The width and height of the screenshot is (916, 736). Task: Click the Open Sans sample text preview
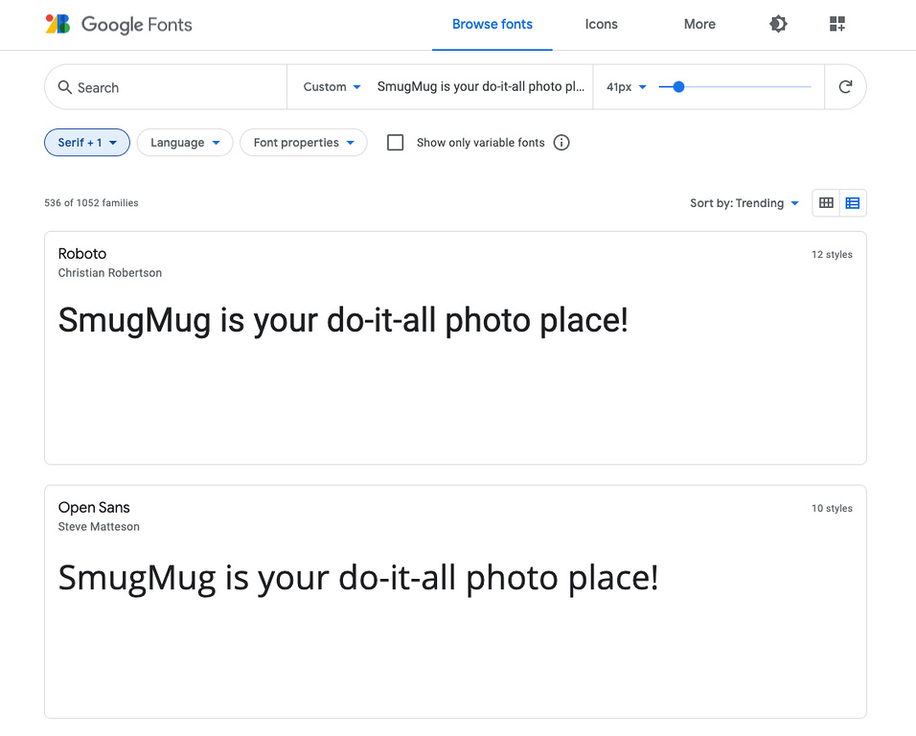pos(358,578)
